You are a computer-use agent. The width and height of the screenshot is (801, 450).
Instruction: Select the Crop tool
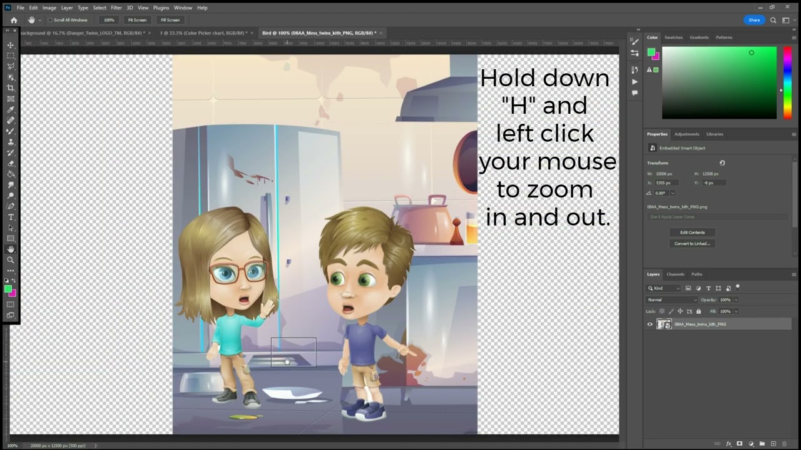tap(11, 88)
